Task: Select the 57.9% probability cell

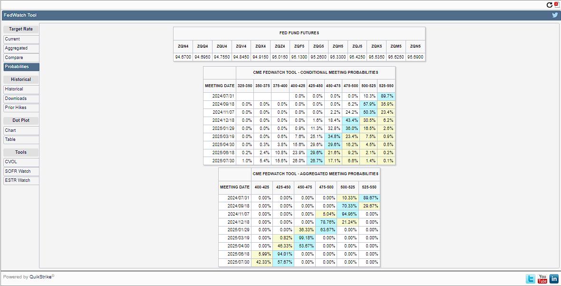Action: coord(369,104)
